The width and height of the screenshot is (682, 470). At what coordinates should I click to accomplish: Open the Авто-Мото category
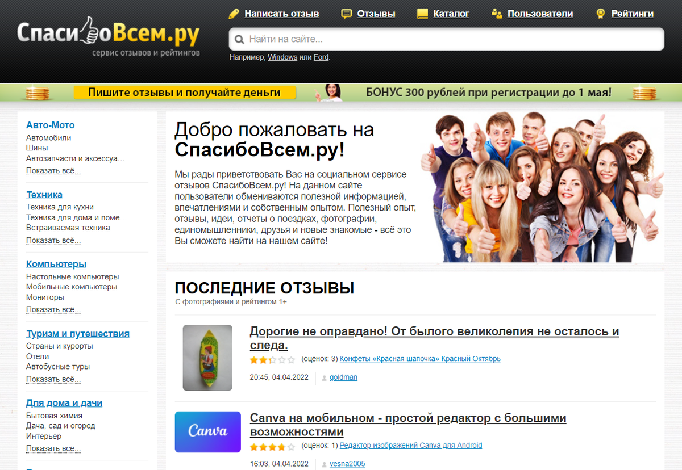[x=51, y=125]
